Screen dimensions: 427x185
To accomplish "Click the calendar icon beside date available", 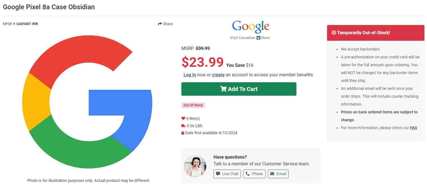I will pos(183,133).
